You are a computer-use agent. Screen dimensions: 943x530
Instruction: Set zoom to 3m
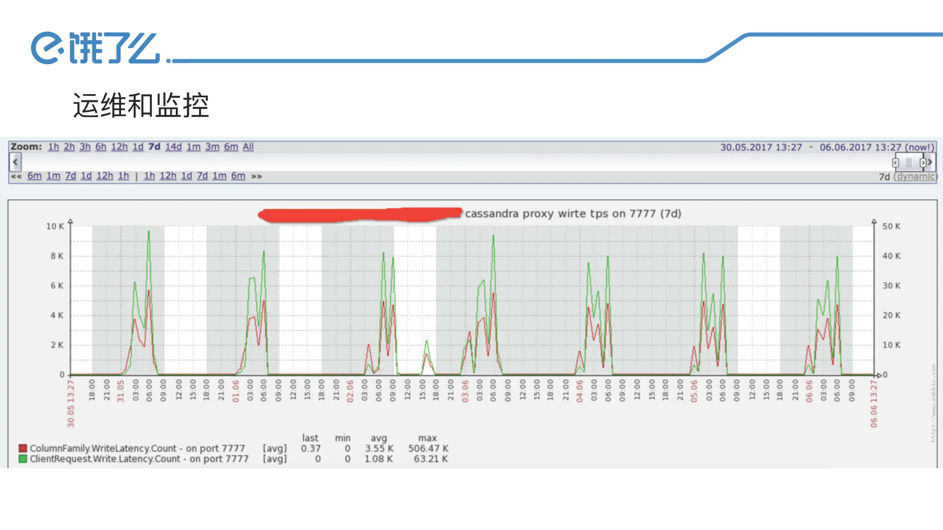pos(212,147)
